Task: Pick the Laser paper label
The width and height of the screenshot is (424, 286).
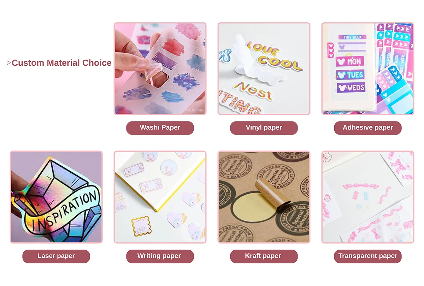Action: tap(56, 256)
